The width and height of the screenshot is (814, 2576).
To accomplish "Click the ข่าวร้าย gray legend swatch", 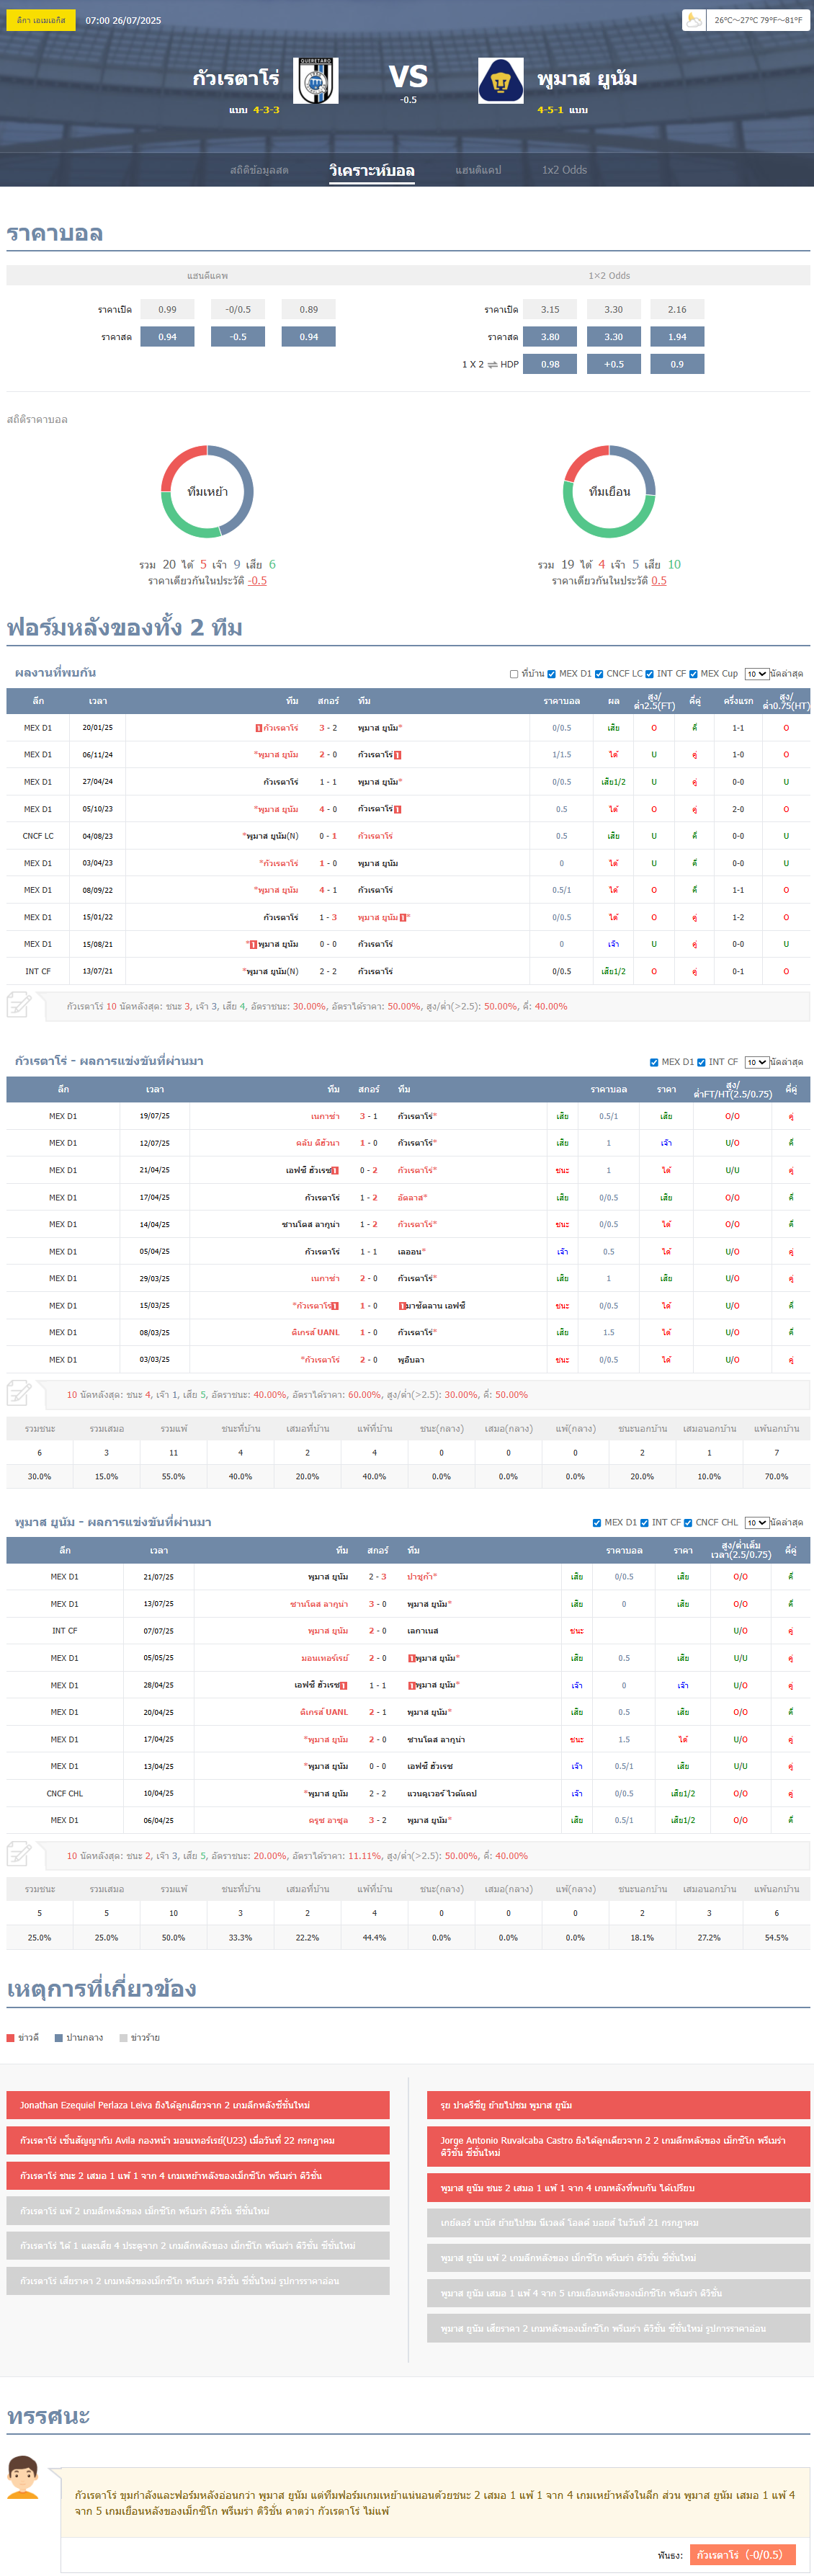I will coord(123,2037).
